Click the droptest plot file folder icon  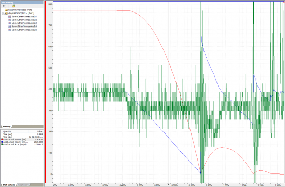[6, 14]
